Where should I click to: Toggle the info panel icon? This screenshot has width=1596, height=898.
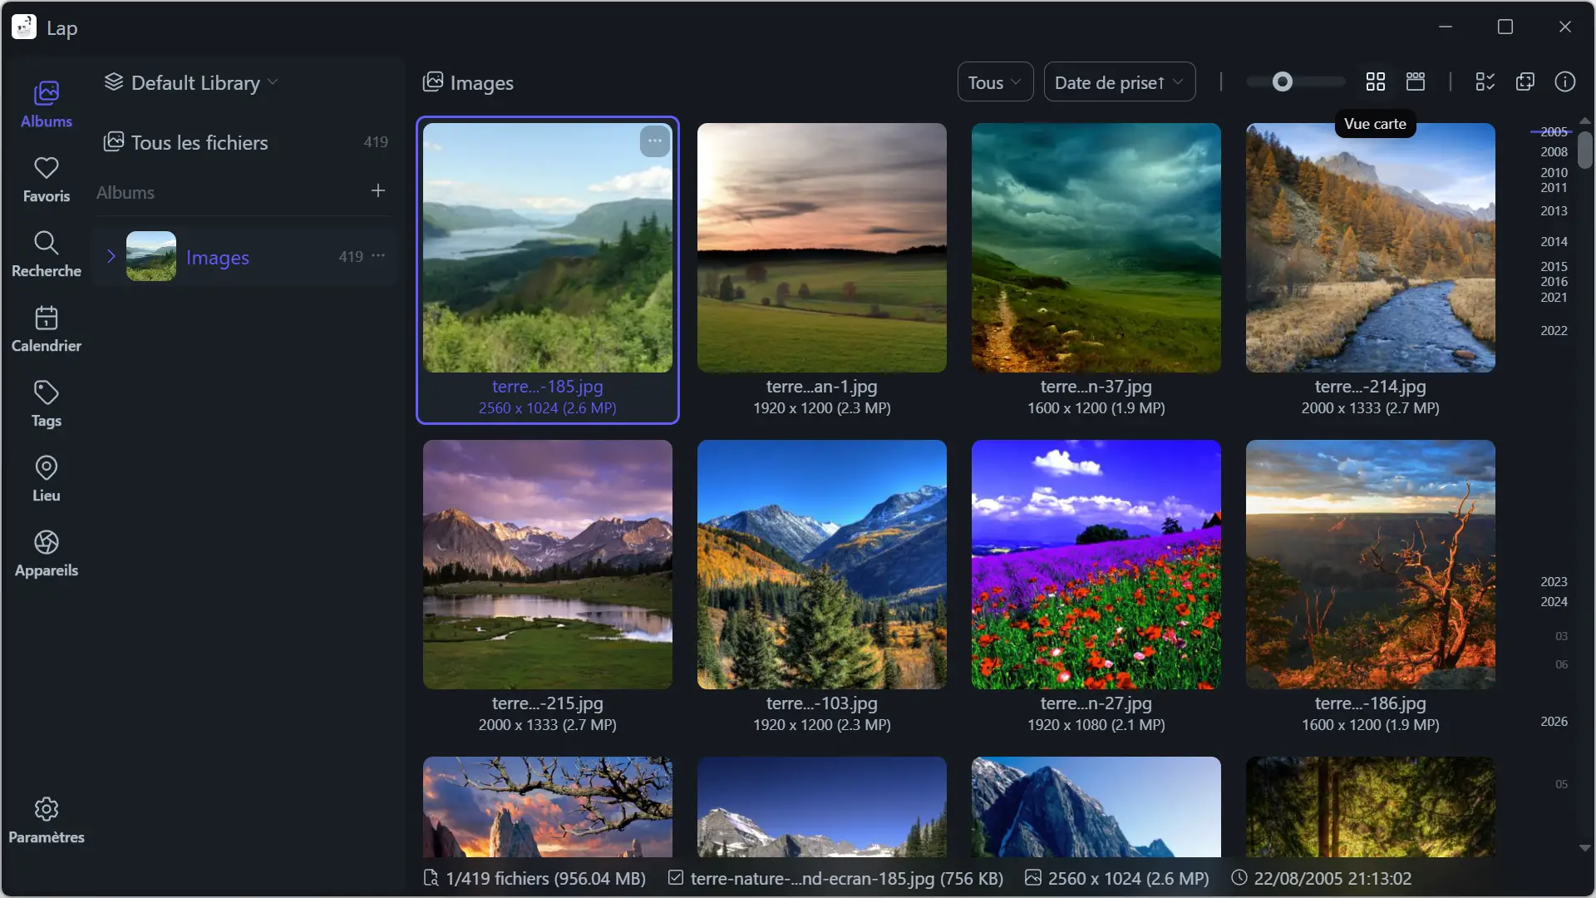tap(1565, 81)
